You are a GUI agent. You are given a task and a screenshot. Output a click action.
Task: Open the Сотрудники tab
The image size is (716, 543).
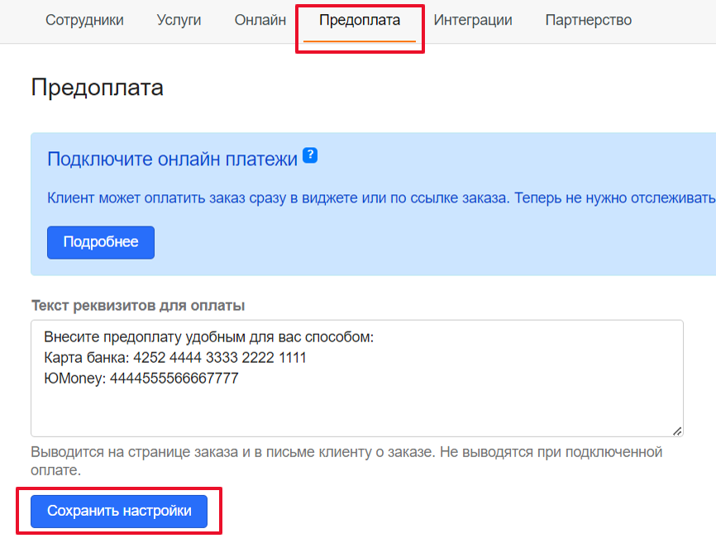(x=84, y=21)
